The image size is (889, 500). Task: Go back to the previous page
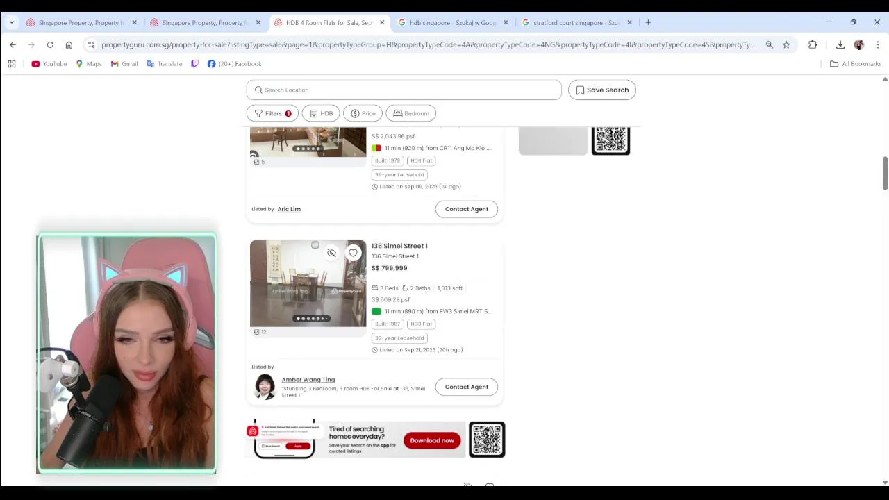click(x=13, y=44)
